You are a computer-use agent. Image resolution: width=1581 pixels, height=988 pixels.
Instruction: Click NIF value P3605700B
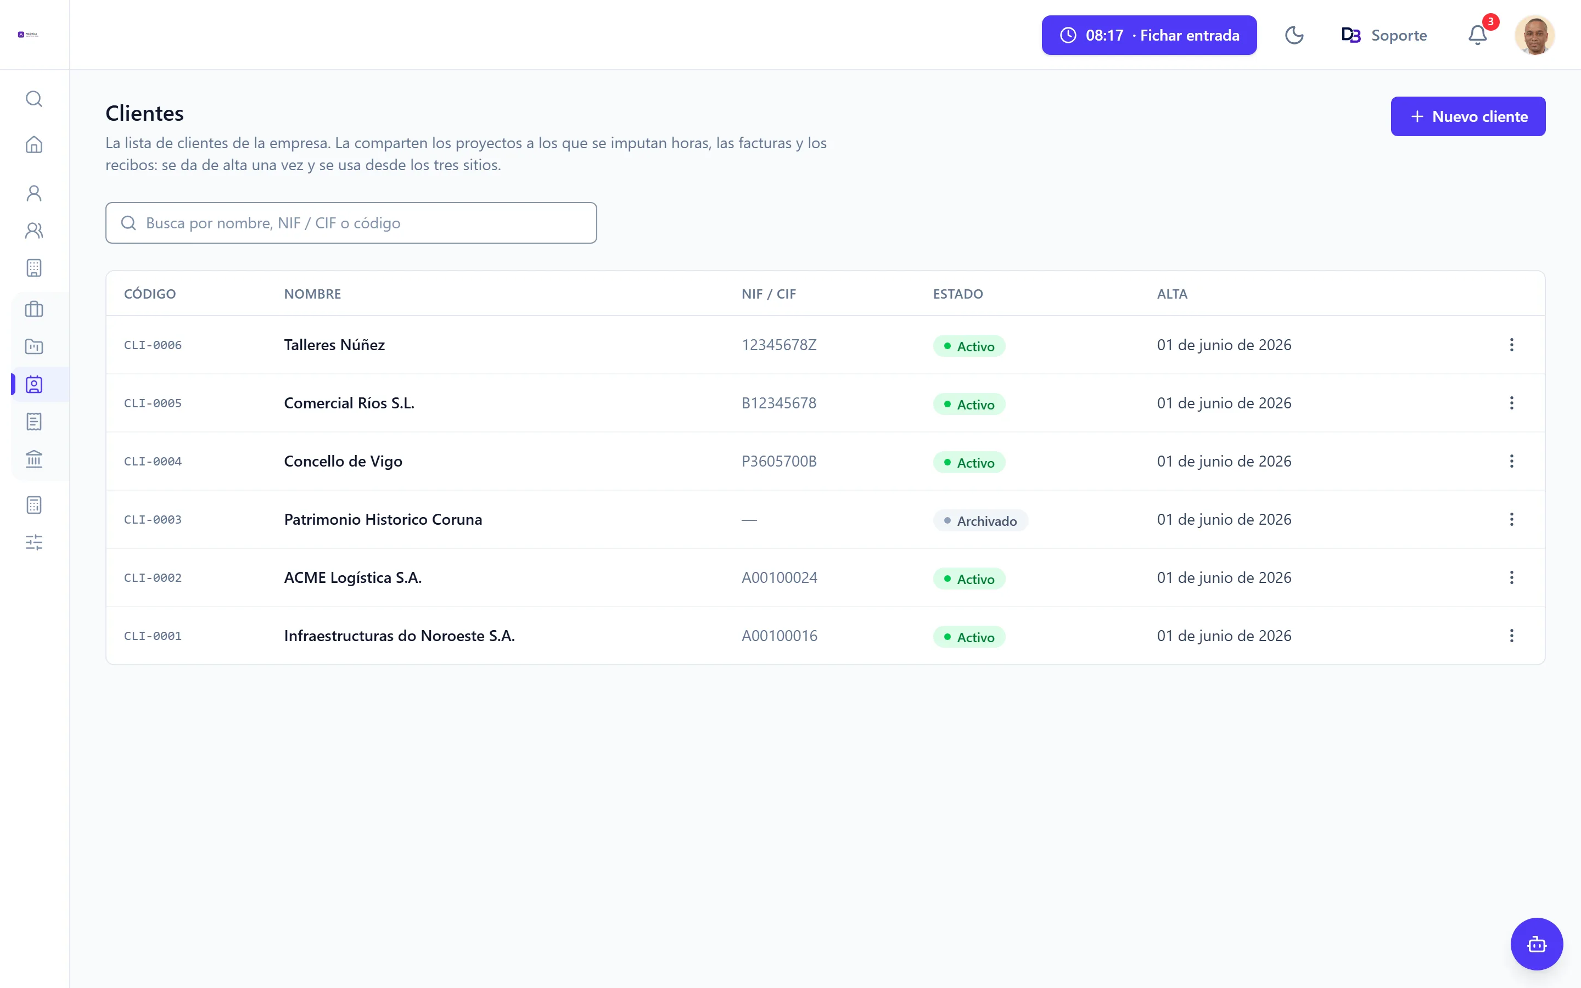click(779, 461)
